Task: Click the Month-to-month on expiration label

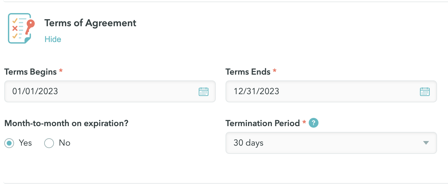Action: (66, 123)
